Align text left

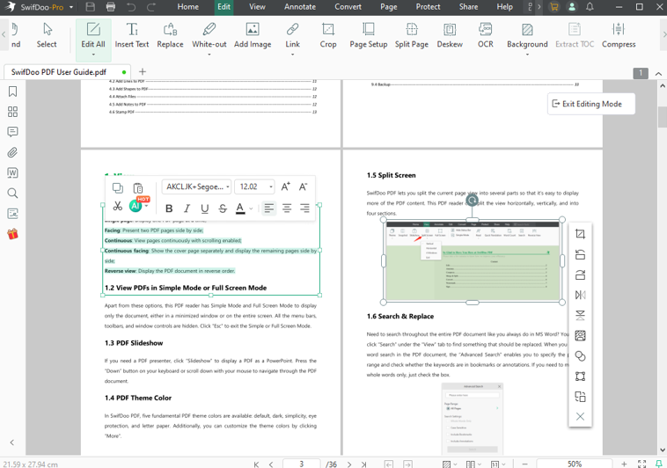coord(269,208)
